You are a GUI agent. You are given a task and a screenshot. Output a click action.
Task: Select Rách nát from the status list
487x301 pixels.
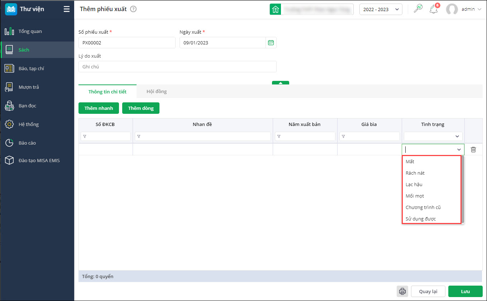431,173
